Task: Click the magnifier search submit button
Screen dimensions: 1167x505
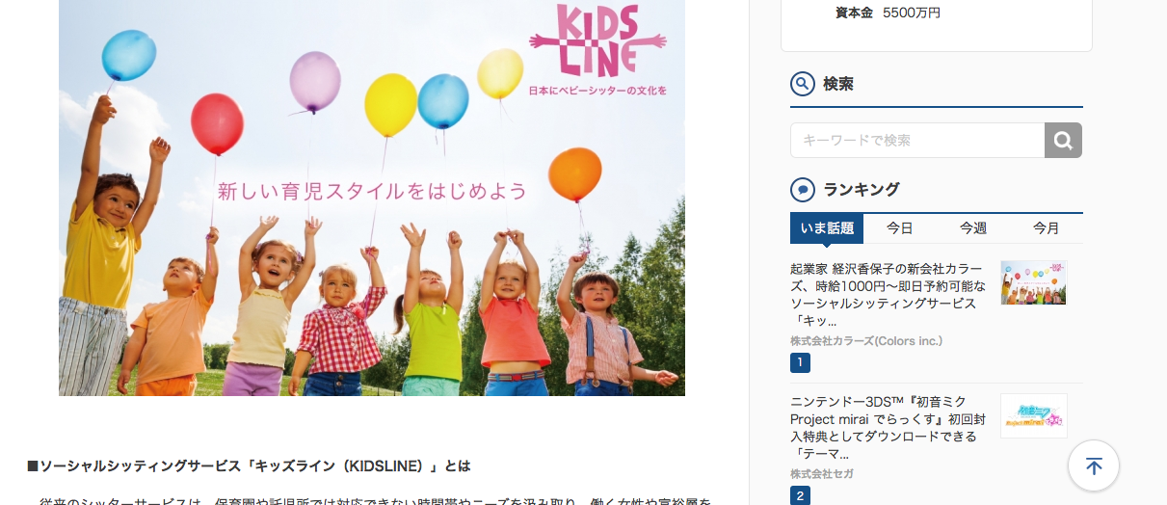Action: click(1063, 141)
